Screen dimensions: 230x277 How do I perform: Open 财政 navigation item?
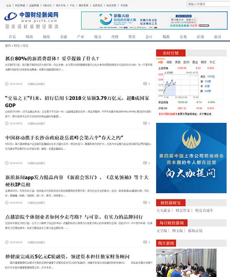tap(29, 37)
